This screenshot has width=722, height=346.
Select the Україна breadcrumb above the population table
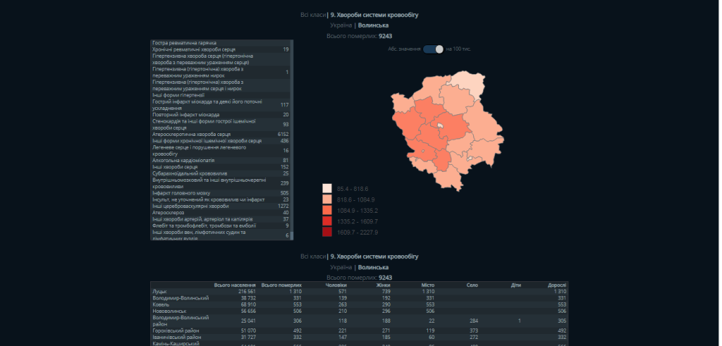pyautogui.click(x=341, y=268)
